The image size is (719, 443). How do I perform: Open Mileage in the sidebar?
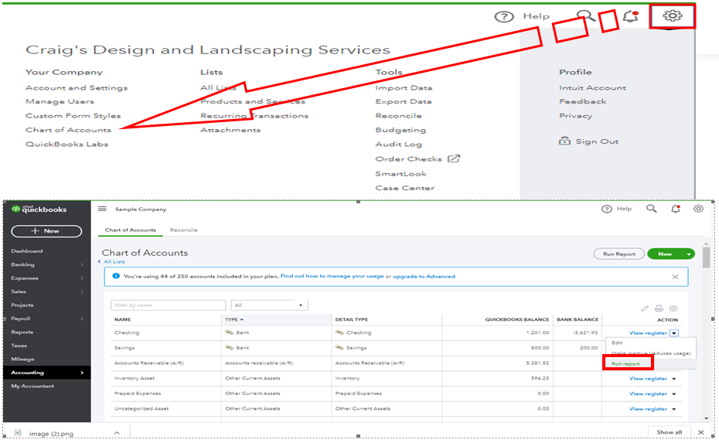point(23,359)
